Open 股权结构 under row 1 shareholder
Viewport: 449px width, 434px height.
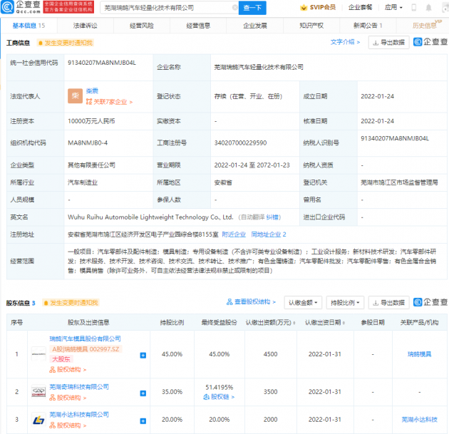click(68, 370)
